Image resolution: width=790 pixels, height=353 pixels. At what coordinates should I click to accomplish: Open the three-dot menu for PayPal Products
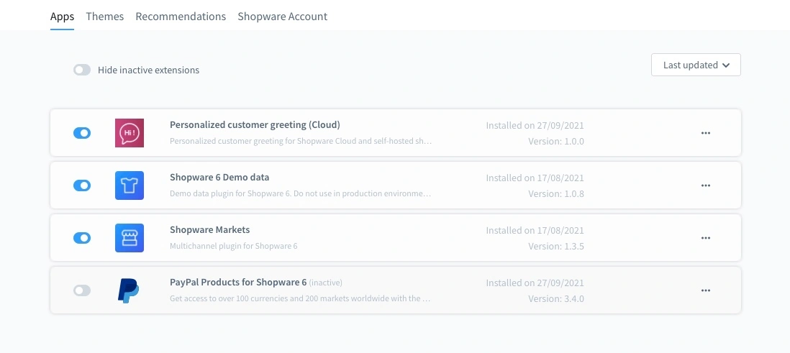click(705, 290)
